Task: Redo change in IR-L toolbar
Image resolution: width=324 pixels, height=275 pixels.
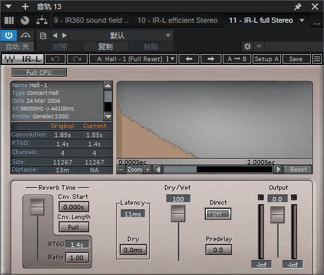Action: point(77,59)
